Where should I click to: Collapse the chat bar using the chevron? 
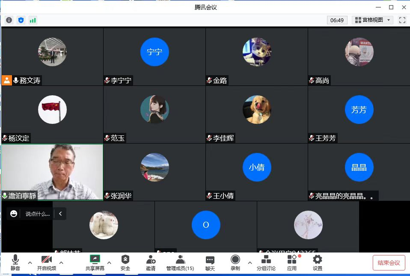point(60,214)
